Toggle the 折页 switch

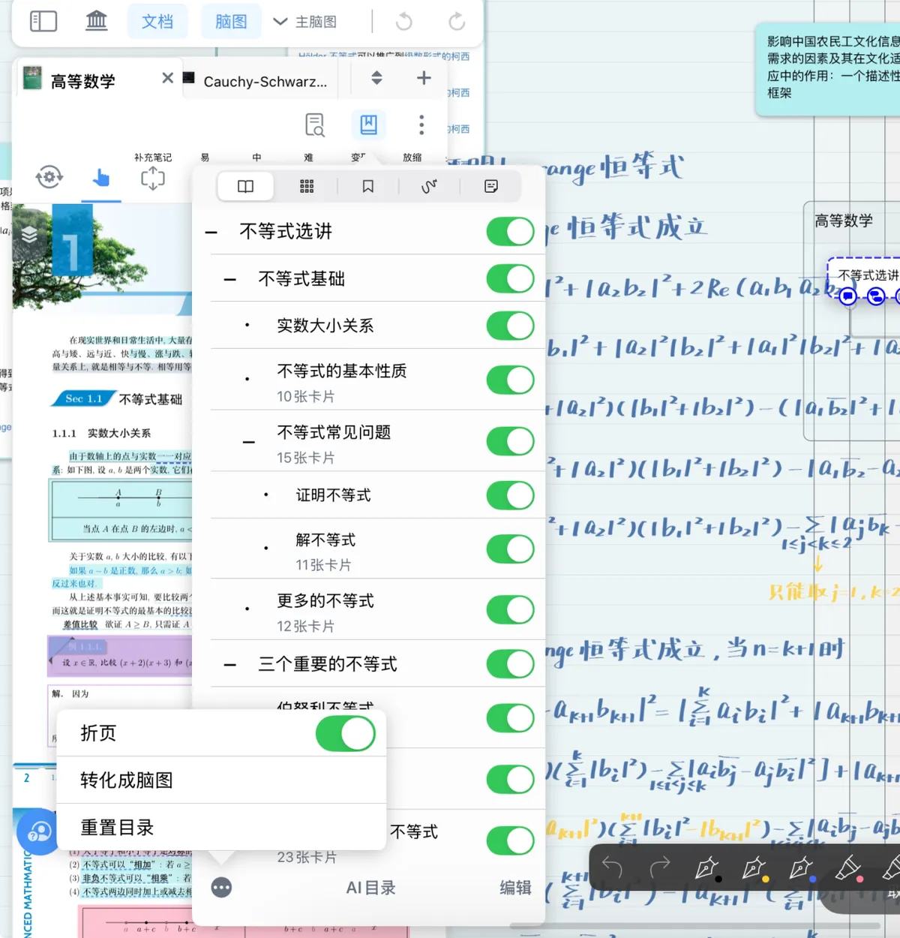346,733
